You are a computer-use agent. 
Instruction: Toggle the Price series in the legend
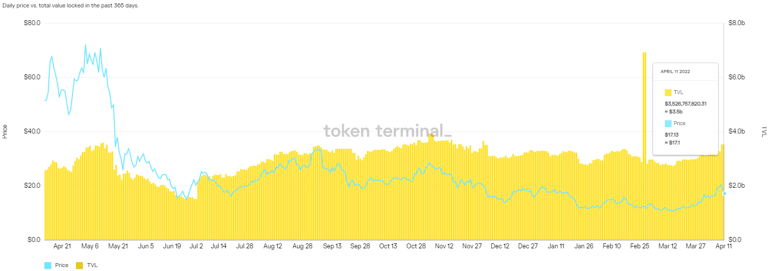[61, 265]
